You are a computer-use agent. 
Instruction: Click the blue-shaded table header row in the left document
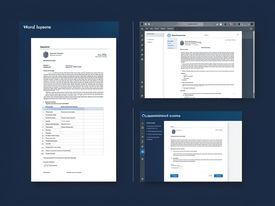point(73,109)
